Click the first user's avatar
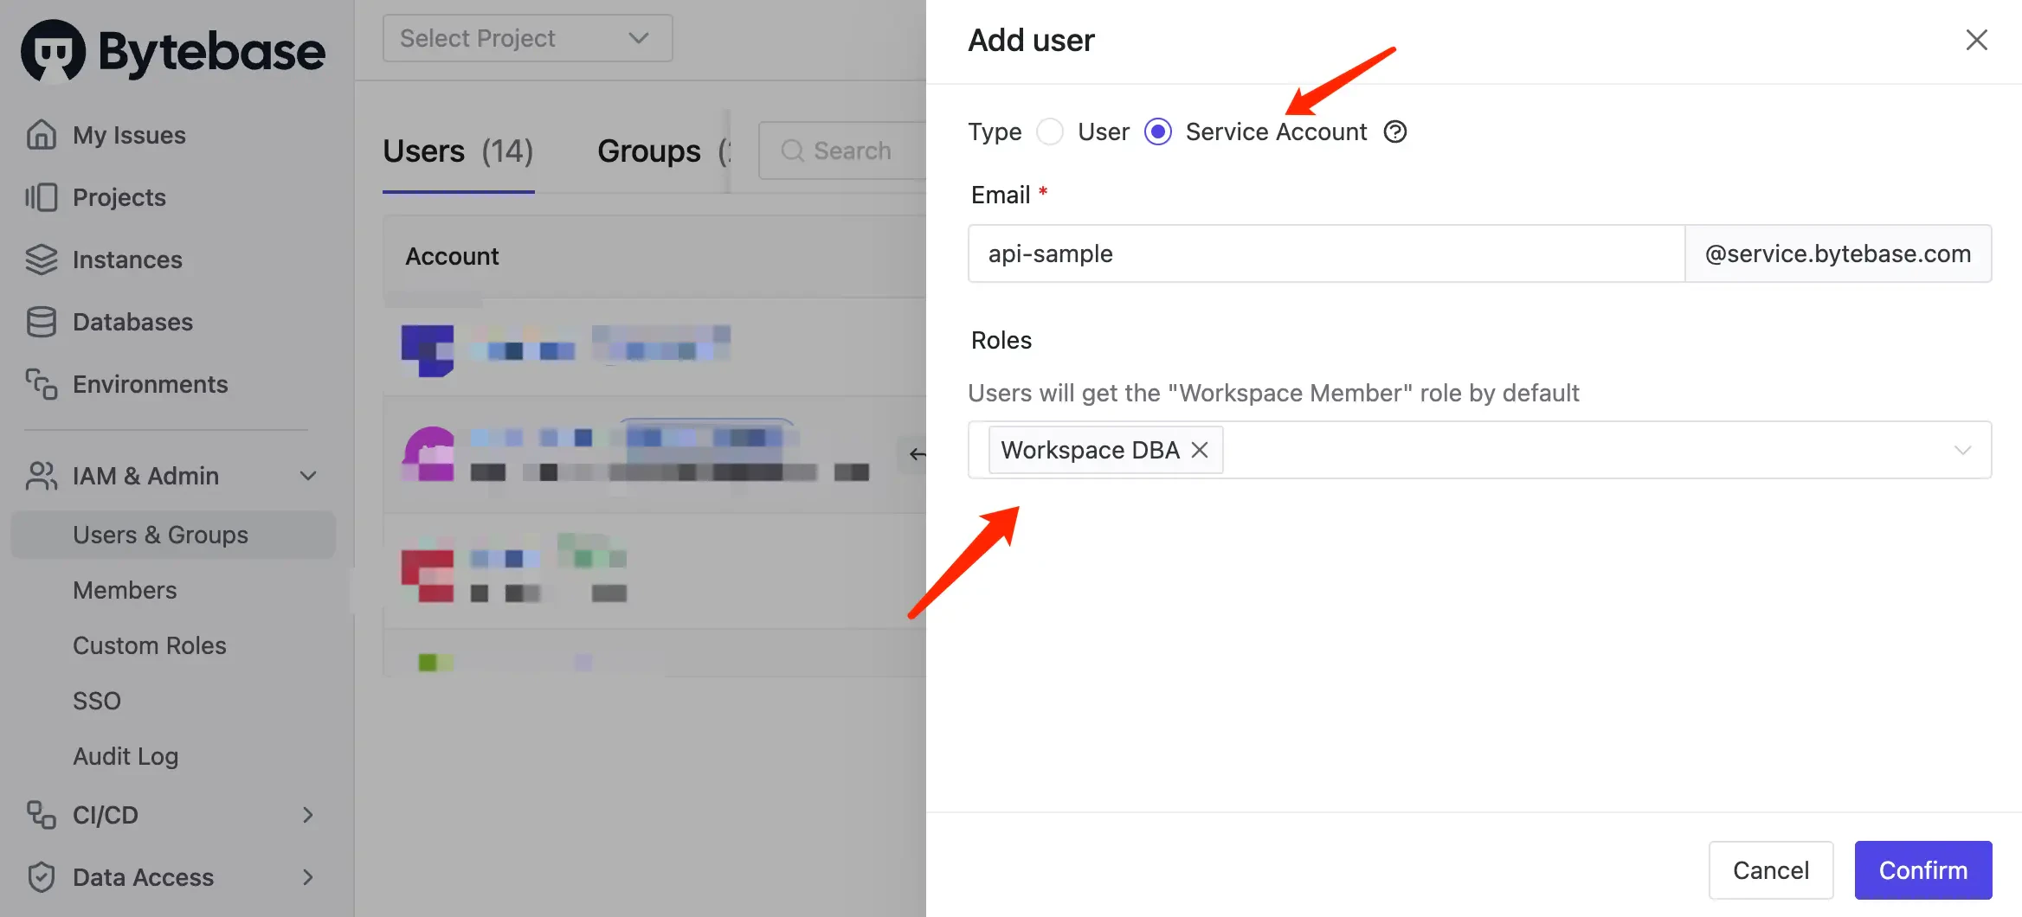The width and height of the screenshot is (2022, 917). (428, 349)
